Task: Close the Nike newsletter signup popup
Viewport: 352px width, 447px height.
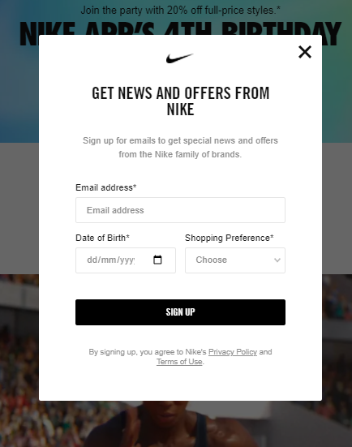Action: 305,52
